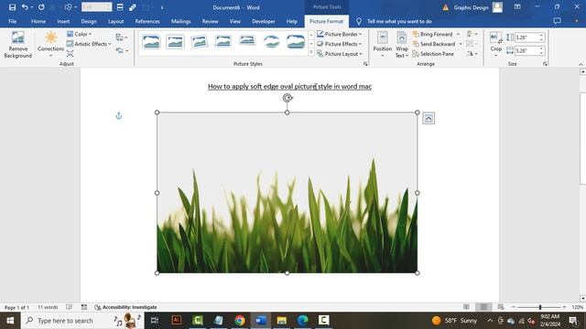This screenshot has width=586, height=329.
Task: Click the Undo arrow icon
Action: pos(25,7)
